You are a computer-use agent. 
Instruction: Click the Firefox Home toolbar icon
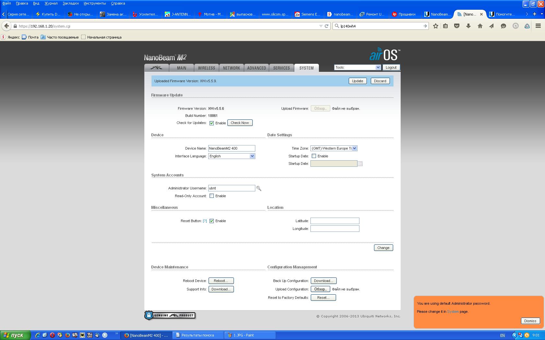pyautogui.click(x=480, y=26)
